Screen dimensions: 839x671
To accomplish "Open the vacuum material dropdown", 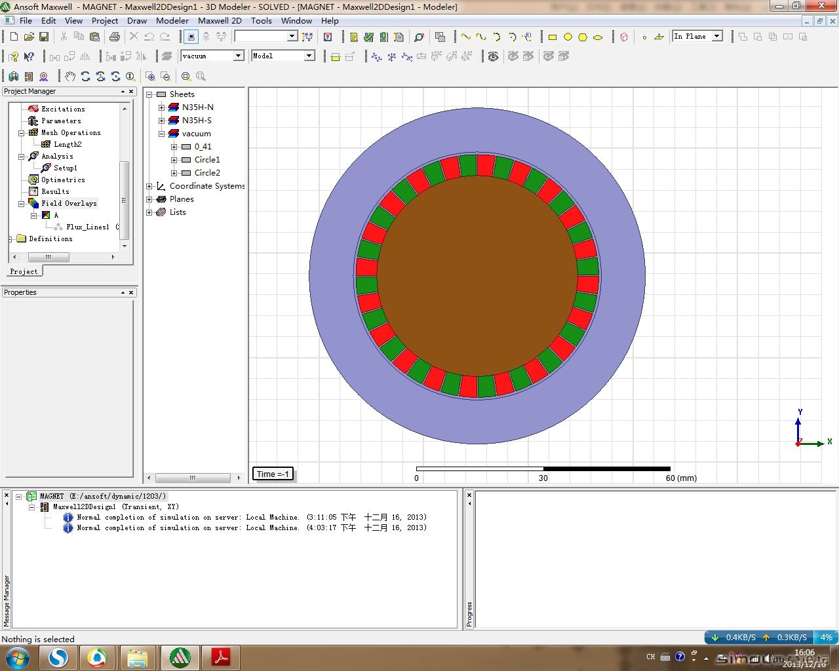I will click(239, 56).
